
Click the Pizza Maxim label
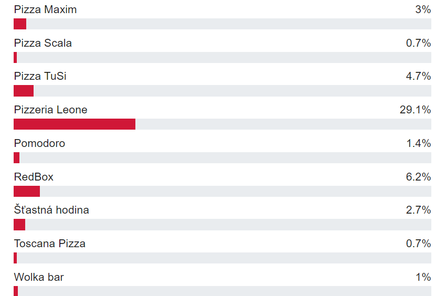pyautogui.click(x=45, y=9)
